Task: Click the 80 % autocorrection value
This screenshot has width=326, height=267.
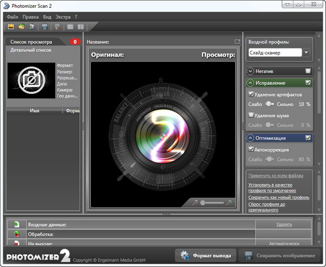Action: (304, 159)
